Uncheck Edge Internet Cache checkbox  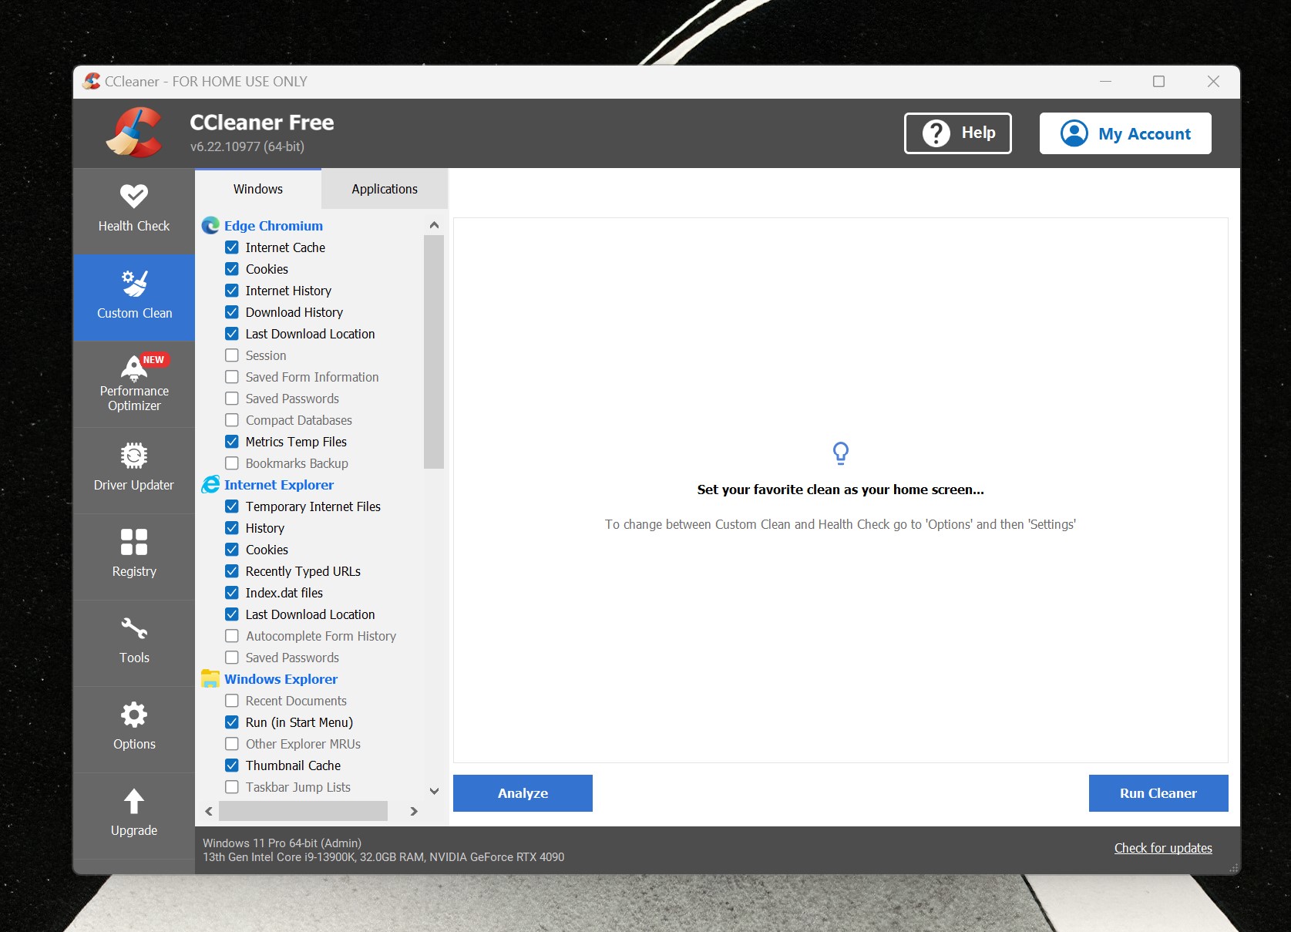pyautogui.click(x=231, y=247)
